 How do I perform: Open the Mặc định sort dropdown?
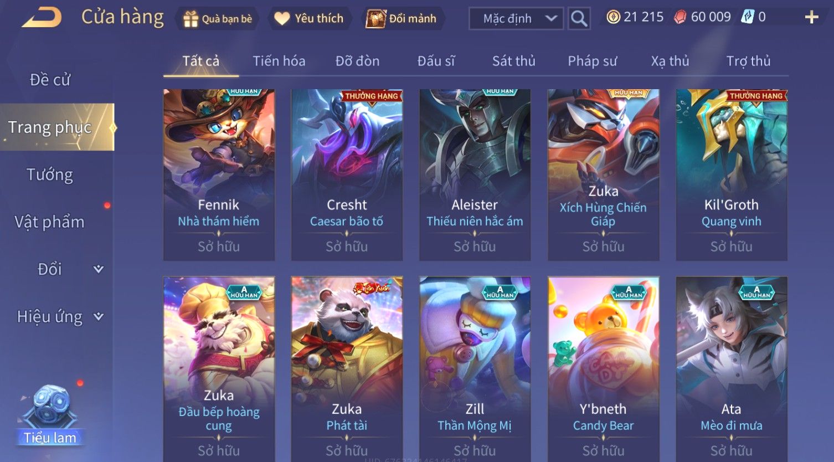click(516, 18)
